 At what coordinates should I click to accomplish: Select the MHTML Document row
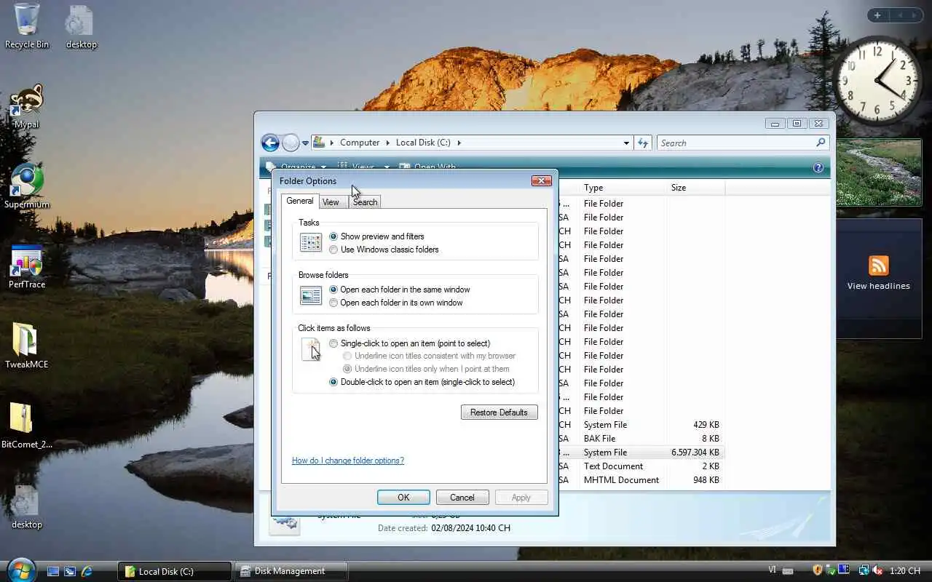click(x=641, y=480)
